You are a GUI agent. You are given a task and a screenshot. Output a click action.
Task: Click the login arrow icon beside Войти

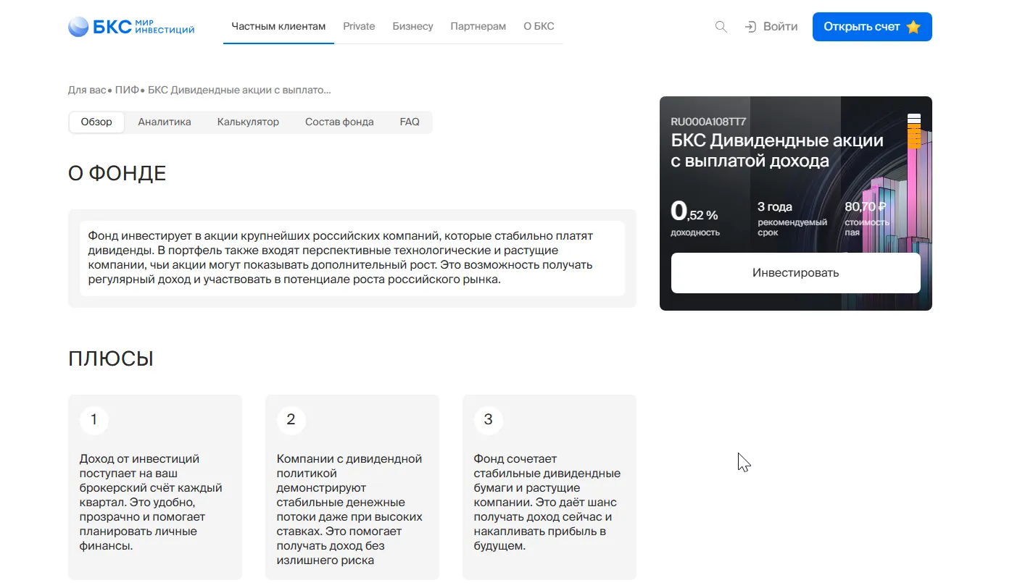(750, 27)
